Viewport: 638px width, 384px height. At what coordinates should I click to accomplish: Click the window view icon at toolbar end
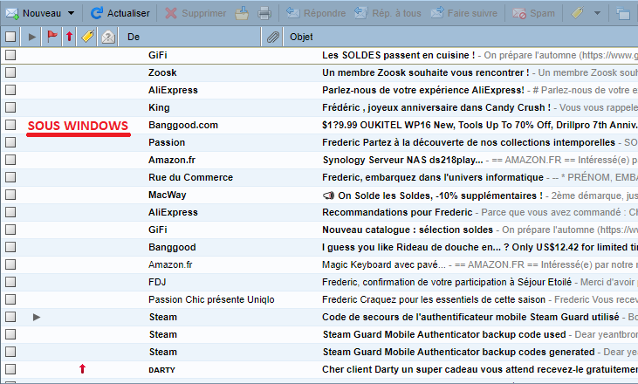point(623,14)
